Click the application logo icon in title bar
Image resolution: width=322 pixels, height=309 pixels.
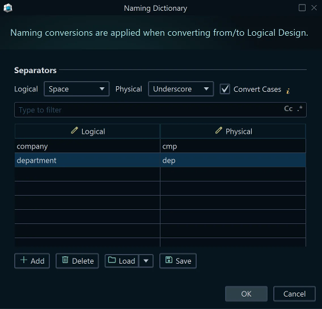pyautogui.click(x=8, y=8)
